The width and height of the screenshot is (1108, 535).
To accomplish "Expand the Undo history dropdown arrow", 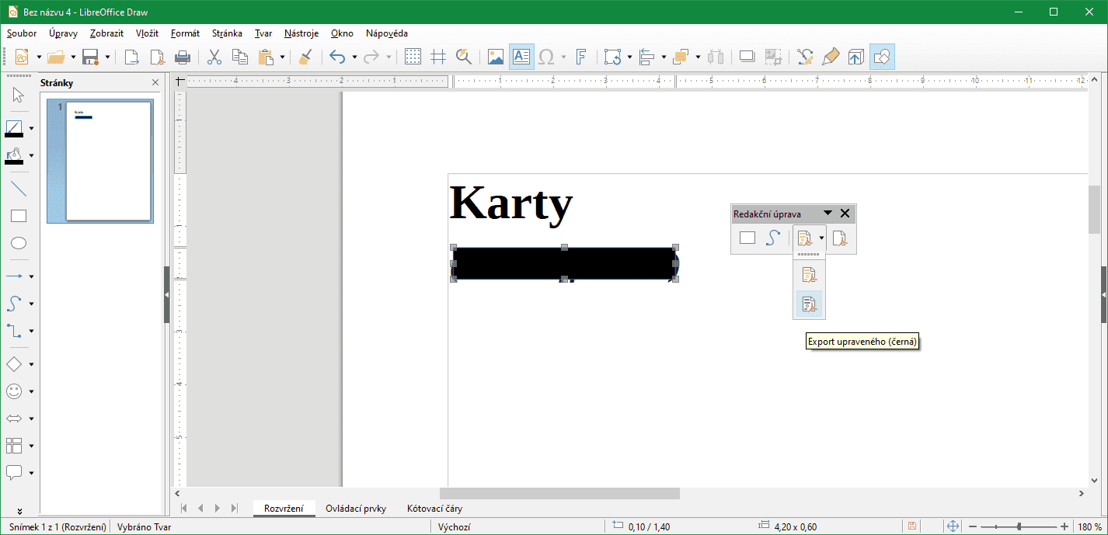I will pyautogui.click(x=354, y=57).
